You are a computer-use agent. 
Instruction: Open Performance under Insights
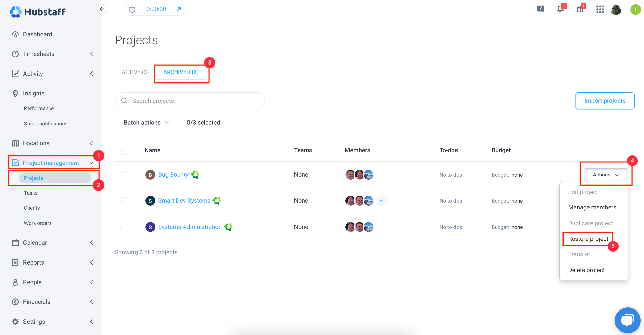[39, 108]
